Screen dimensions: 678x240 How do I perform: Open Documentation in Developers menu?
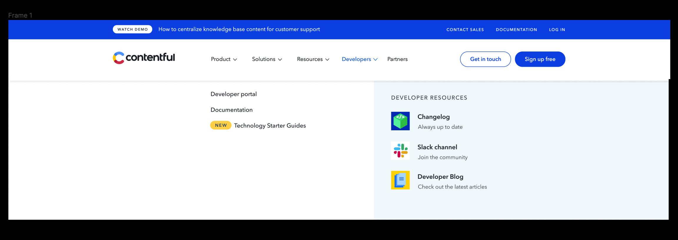coord(232,110)
